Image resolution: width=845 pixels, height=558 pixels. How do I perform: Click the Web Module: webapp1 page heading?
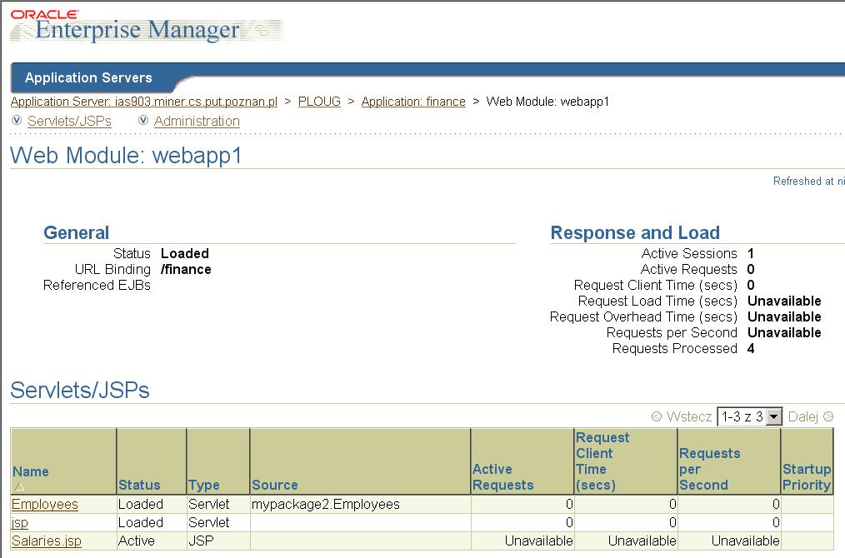click(x=126, y=155)
